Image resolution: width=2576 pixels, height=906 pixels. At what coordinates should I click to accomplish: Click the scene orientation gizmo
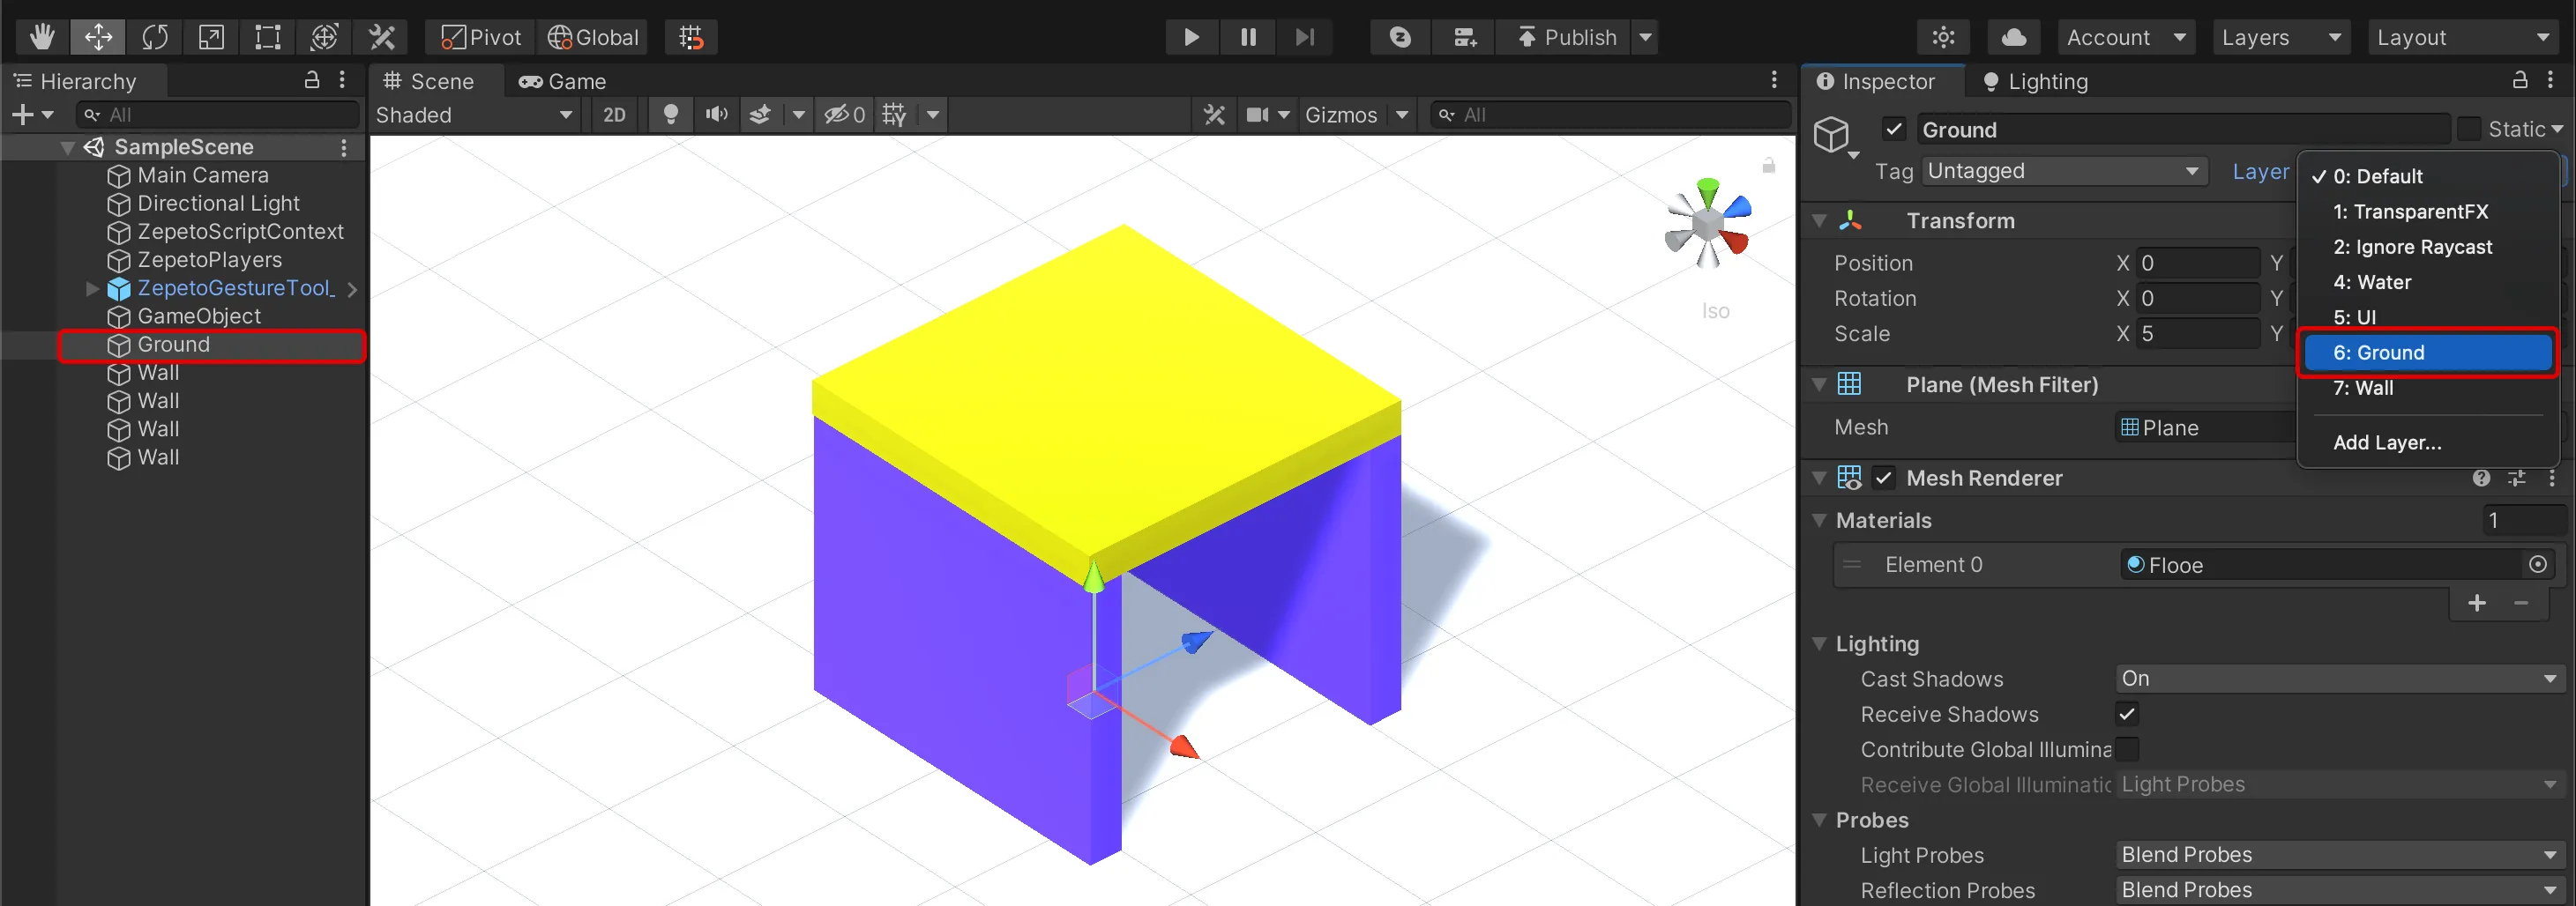(1708, 224)
